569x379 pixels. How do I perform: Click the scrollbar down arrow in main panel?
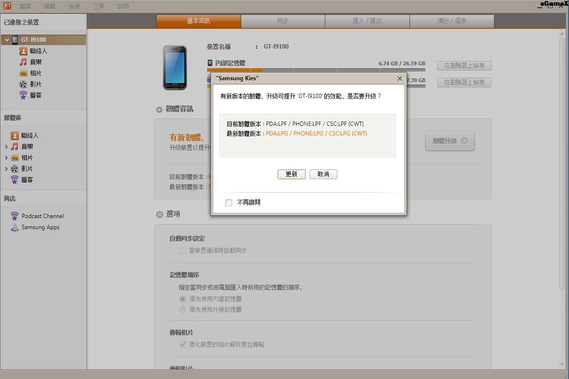(x=562, y=365)
